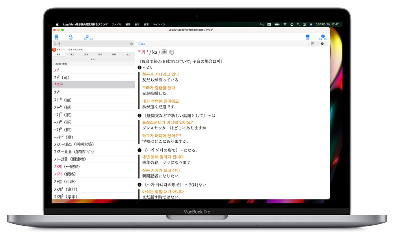
Task: Click the example 내년 봄에 엄마가 됩니다
Action: [163, 157]
